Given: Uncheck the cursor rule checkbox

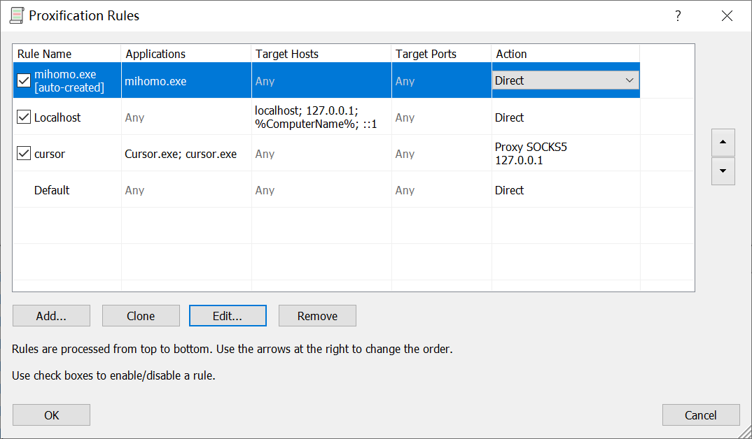Looking at the screenshot, I should (x=24, y=153).
